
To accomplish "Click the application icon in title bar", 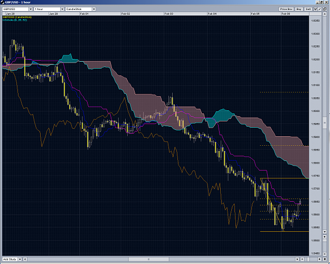I will point(2,2).
